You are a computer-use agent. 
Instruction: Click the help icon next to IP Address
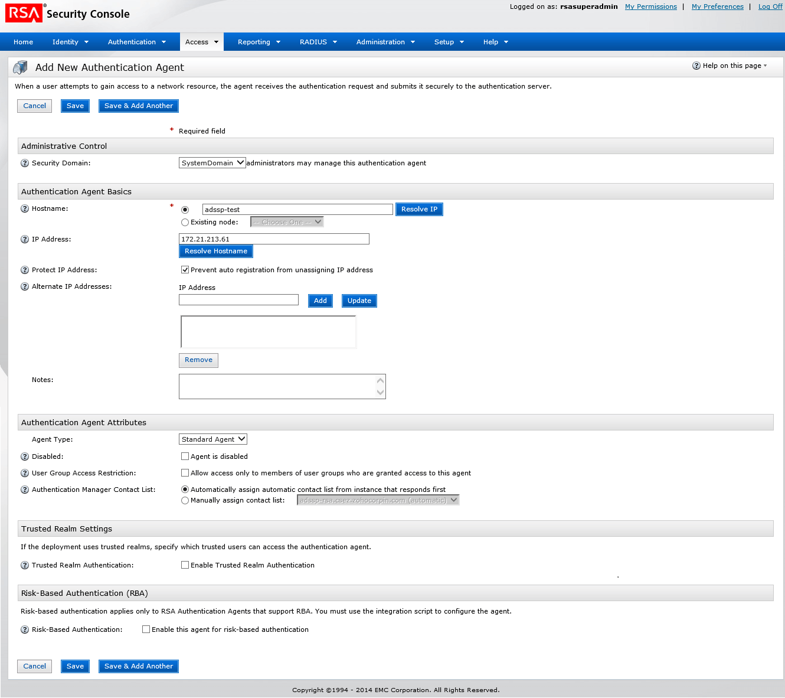point(24,239)
